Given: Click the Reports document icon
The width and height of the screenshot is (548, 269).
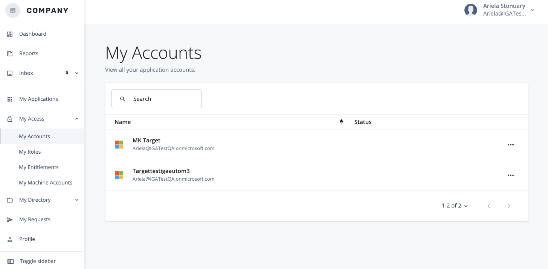Looking at the screenshot, I should point(9,53).
